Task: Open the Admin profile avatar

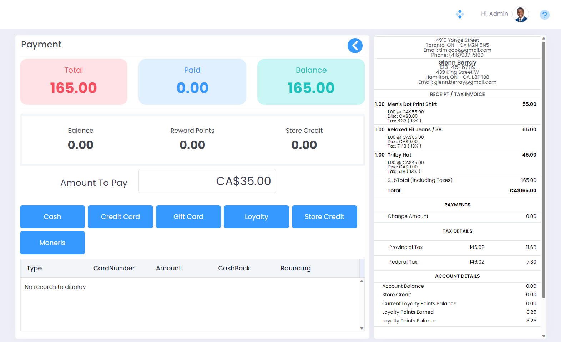Action: tap(520, 15)
